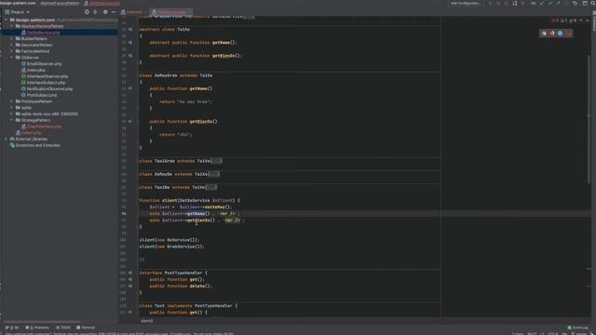
Task: Click the Firefox browser preview icon
Action: click(552, 33)
